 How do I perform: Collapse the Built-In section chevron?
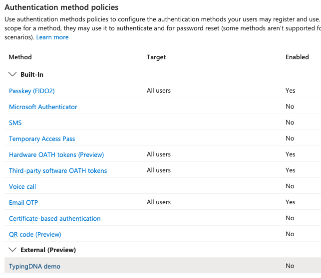(12, 74)
